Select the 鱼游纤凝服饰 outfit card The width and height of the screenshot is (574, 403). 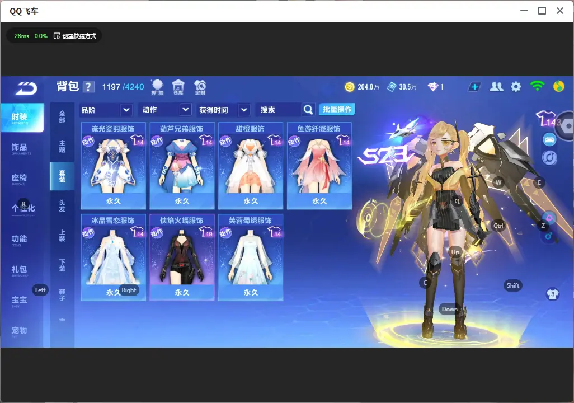tap(319, 166)
